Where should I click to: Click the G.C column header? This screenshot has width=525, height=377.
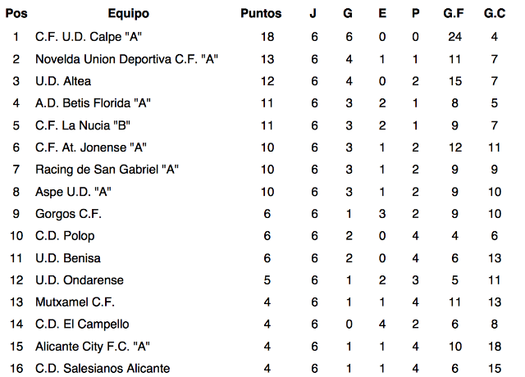coord(495,13)
